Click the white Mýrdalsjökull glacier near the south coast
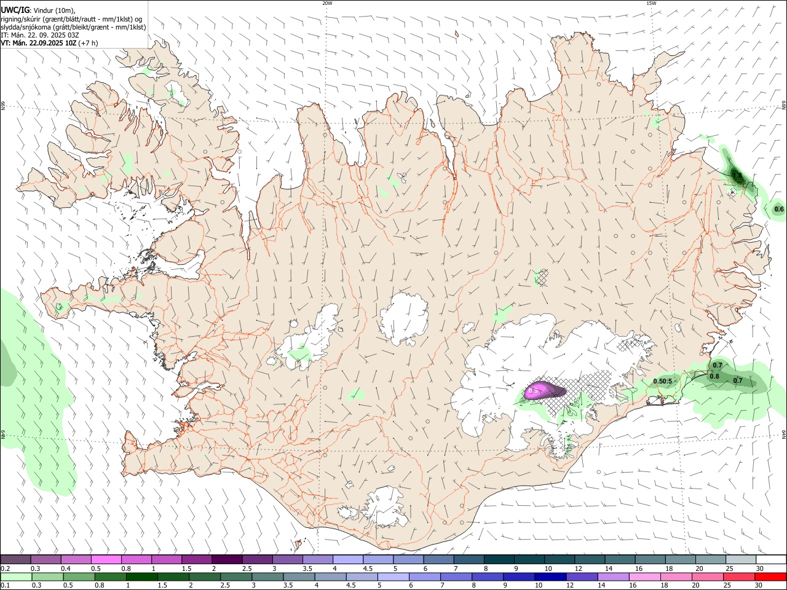 pyautogui.click(x=386, y=509)
